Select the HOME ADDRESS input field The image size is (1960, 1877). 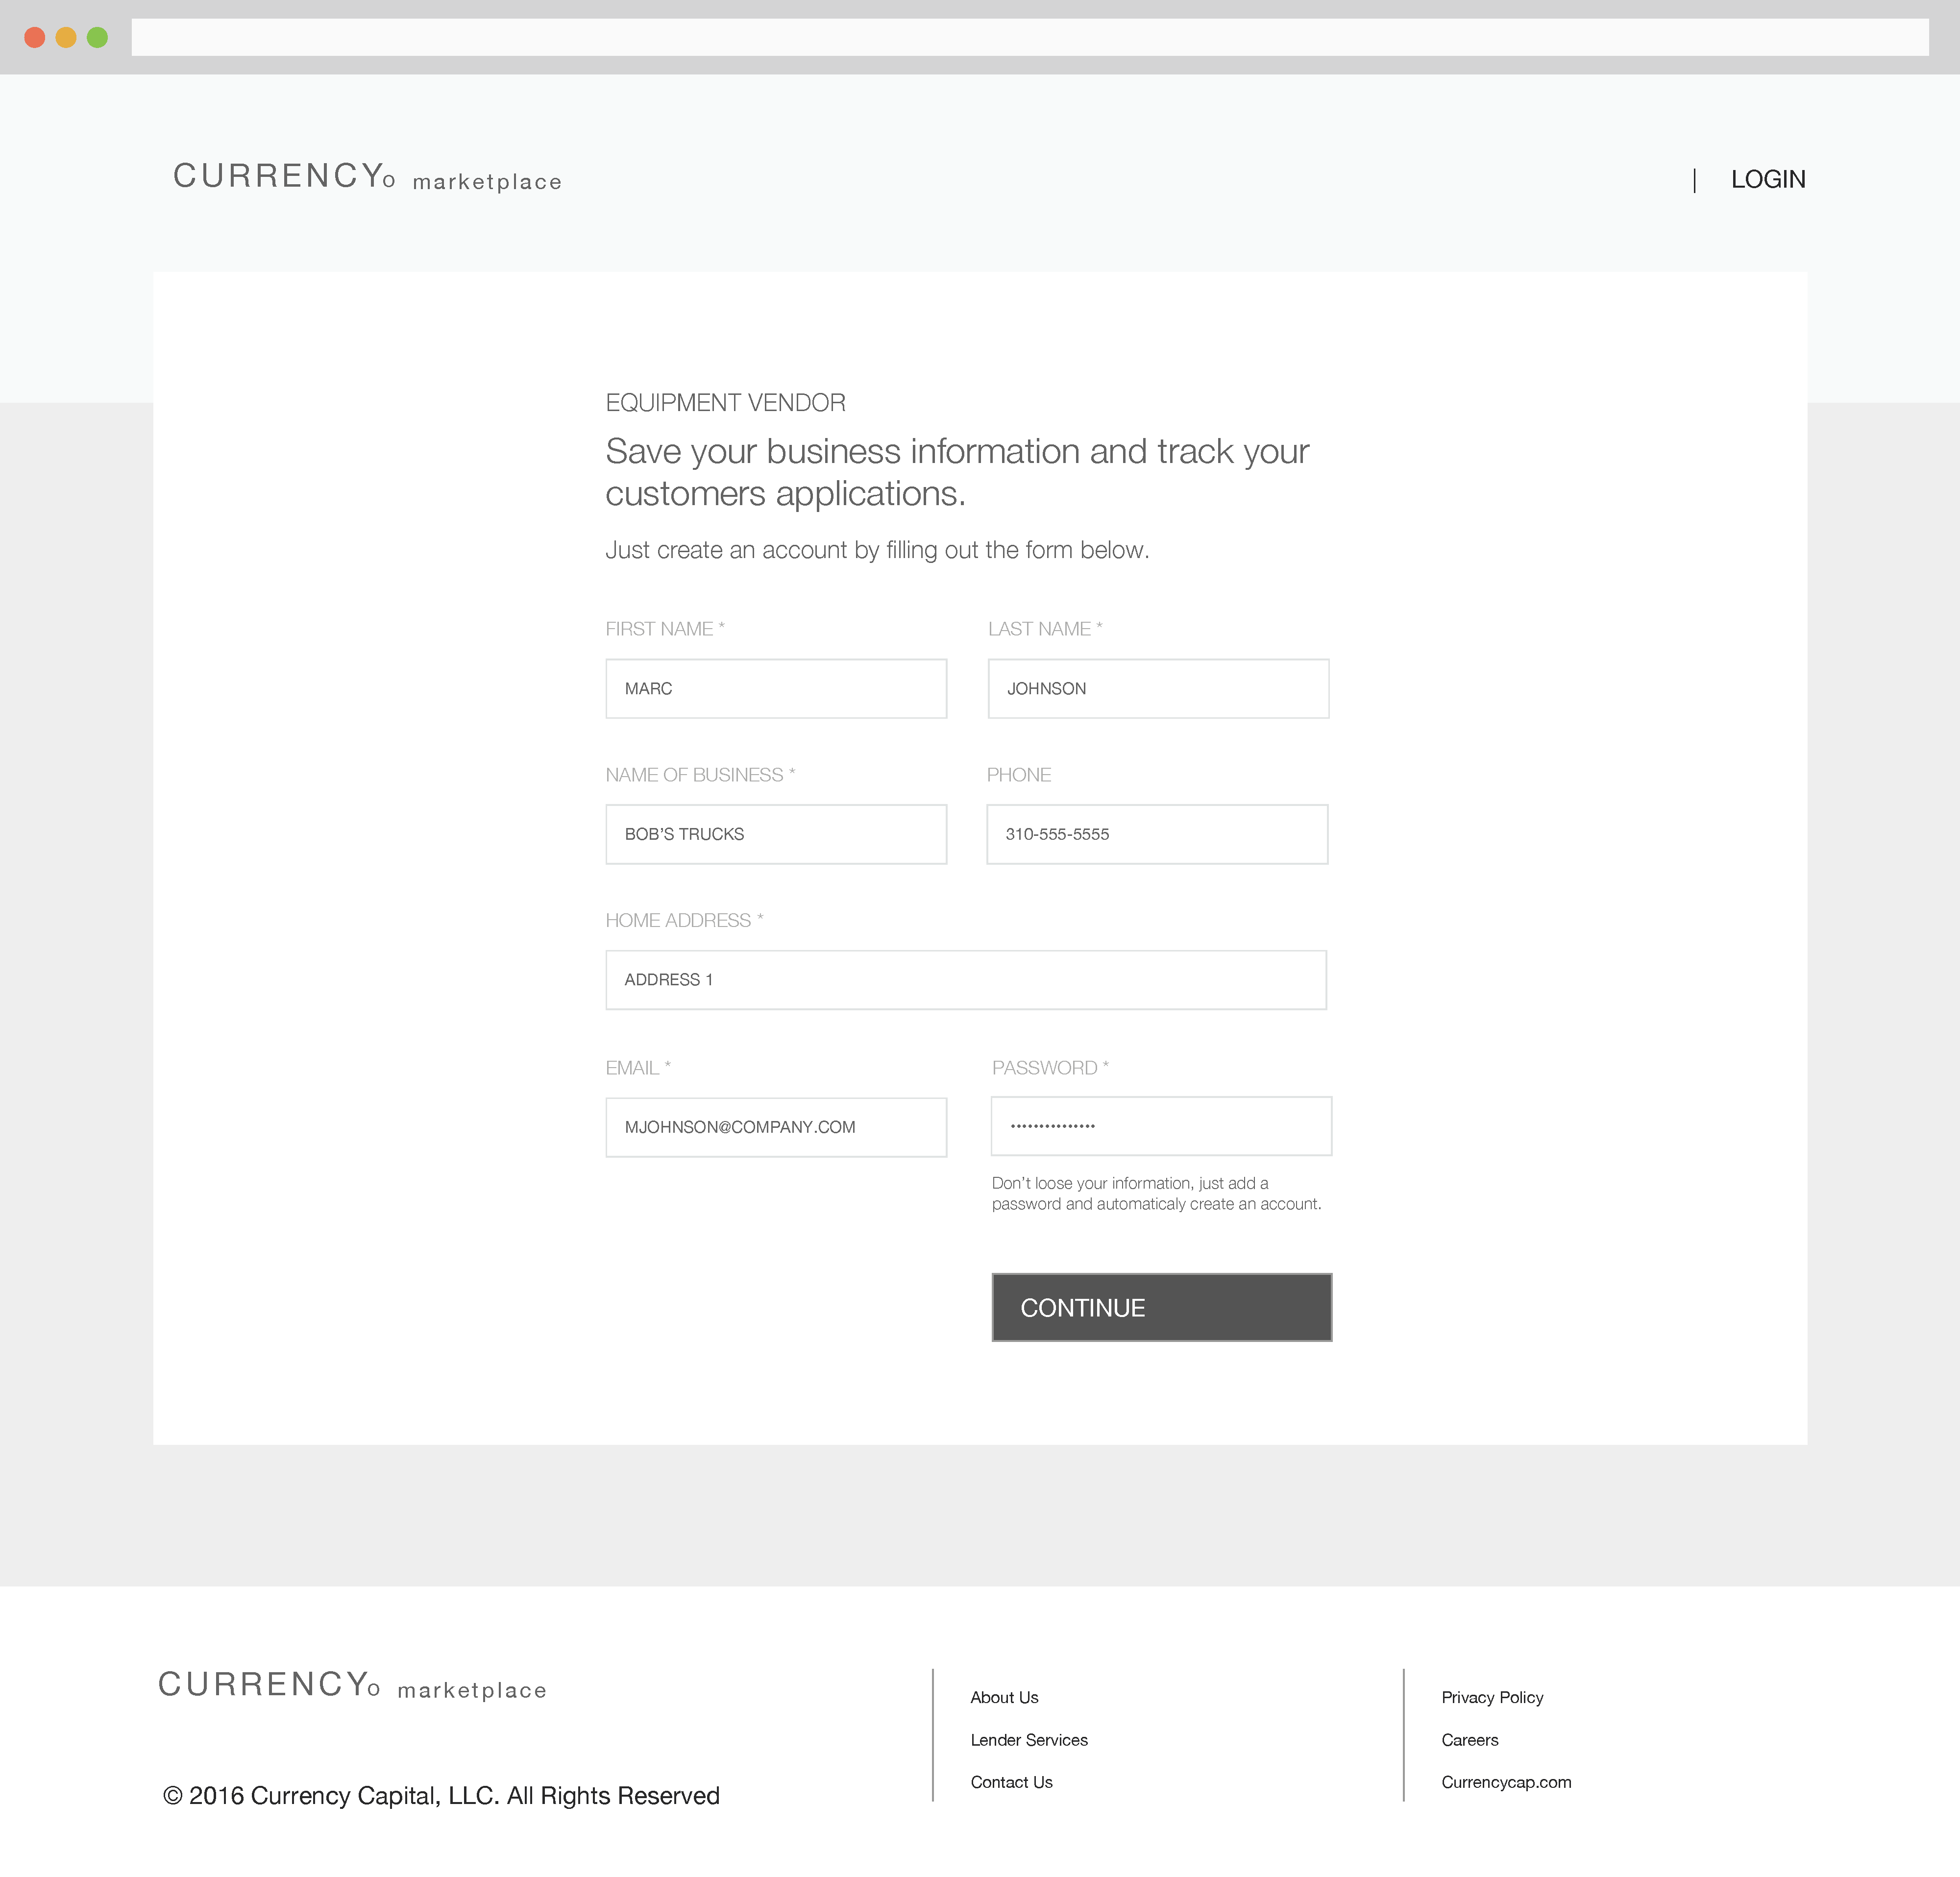(965, 980)
